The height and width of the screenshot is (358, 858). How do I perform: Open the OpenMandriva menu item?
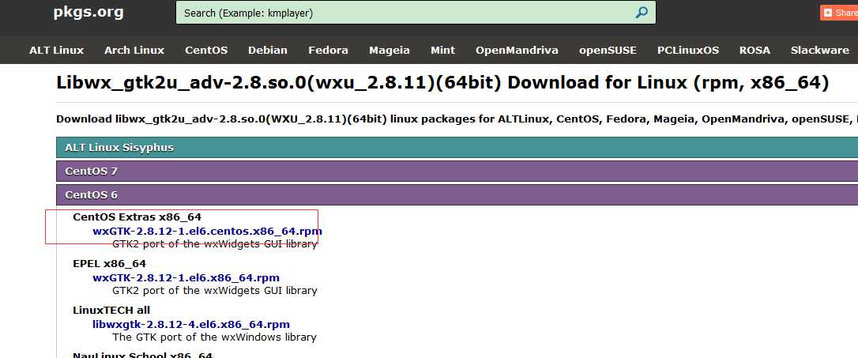(517, 51)
